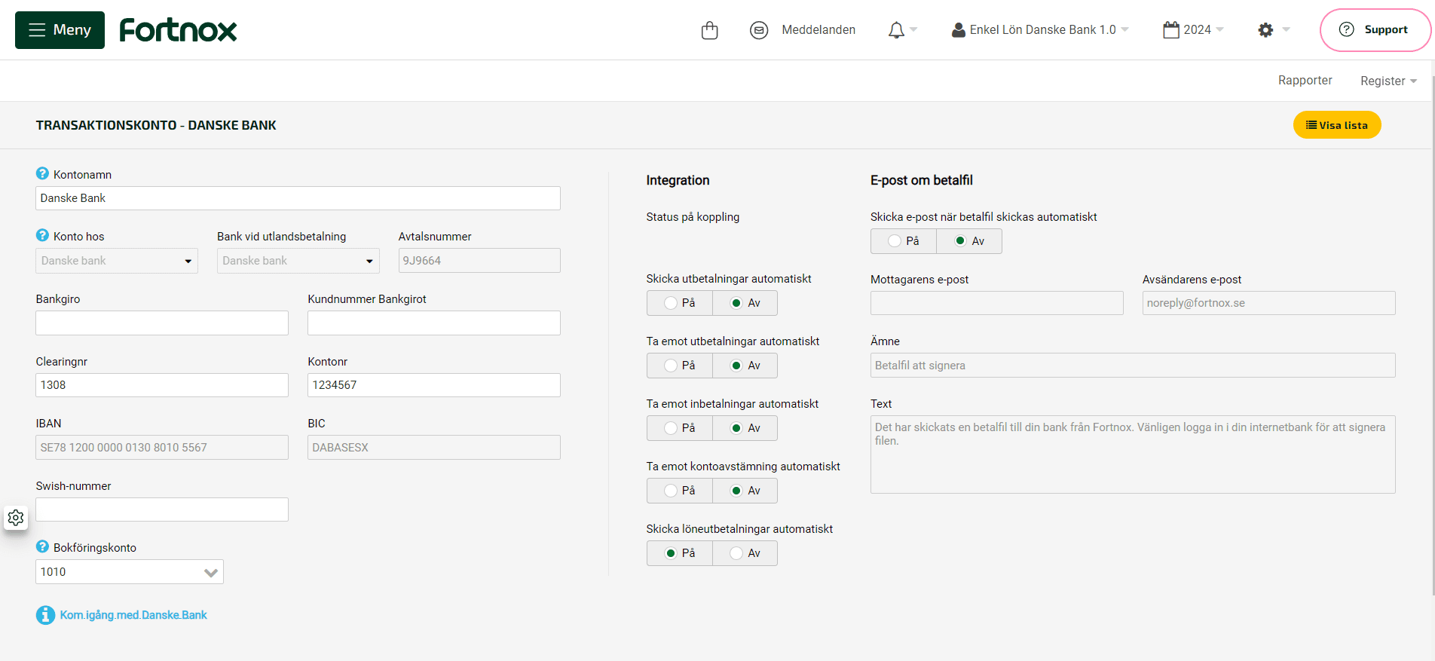
Task: Open Kom igång med Danske Bank link
Action: tap(133, 615)
